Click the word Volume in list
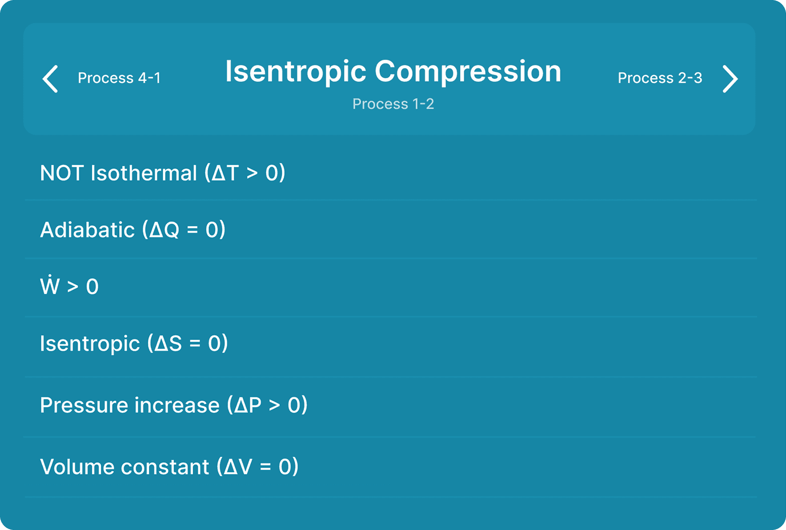 tap(78, 466)
